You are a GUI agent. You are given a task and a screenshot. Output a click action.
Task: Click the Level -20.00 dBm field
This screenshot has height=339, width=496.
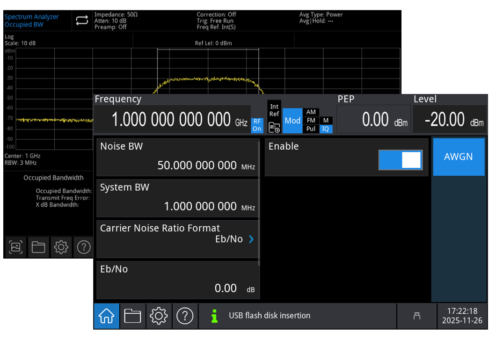point(450,120)
